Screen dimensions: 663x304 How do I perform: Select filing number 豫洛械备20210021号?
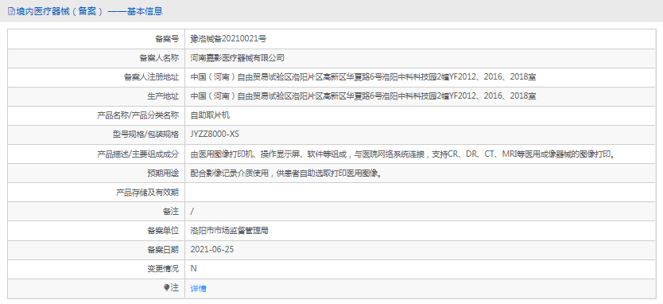[229, 38]
